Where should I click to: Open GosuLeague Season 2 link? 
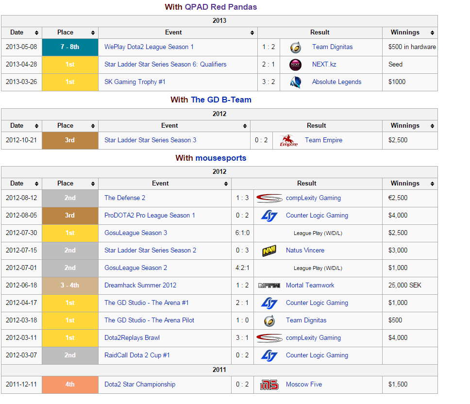click(136, 268)
